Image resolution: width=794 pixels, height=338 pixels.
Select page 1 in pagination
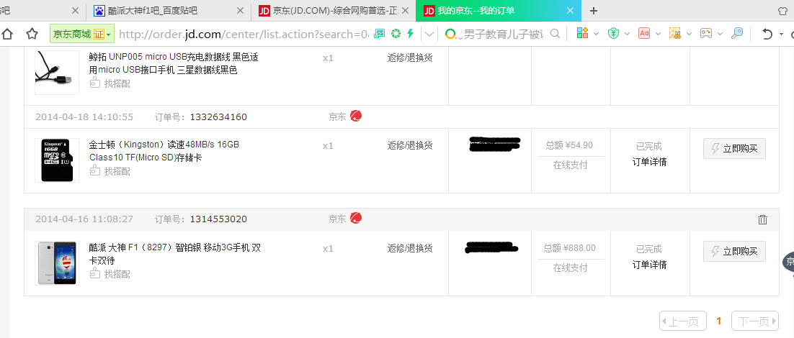tap(719, 321)
